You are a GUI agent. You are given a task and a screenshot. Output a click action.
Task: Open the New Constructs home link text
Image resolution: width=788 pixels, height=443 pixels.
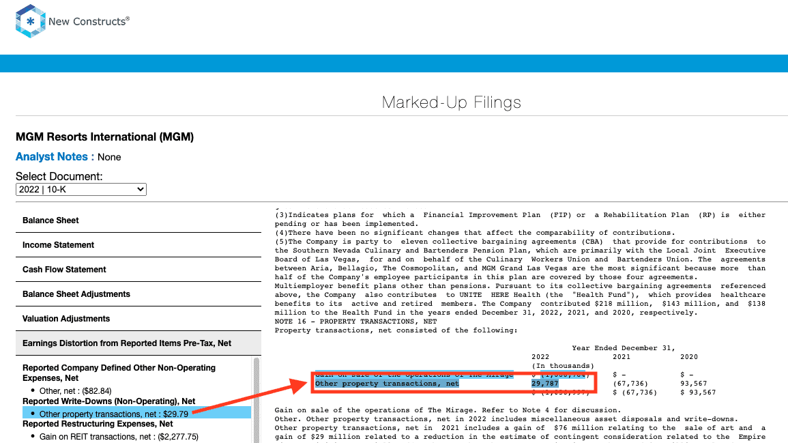pos(89,21)
